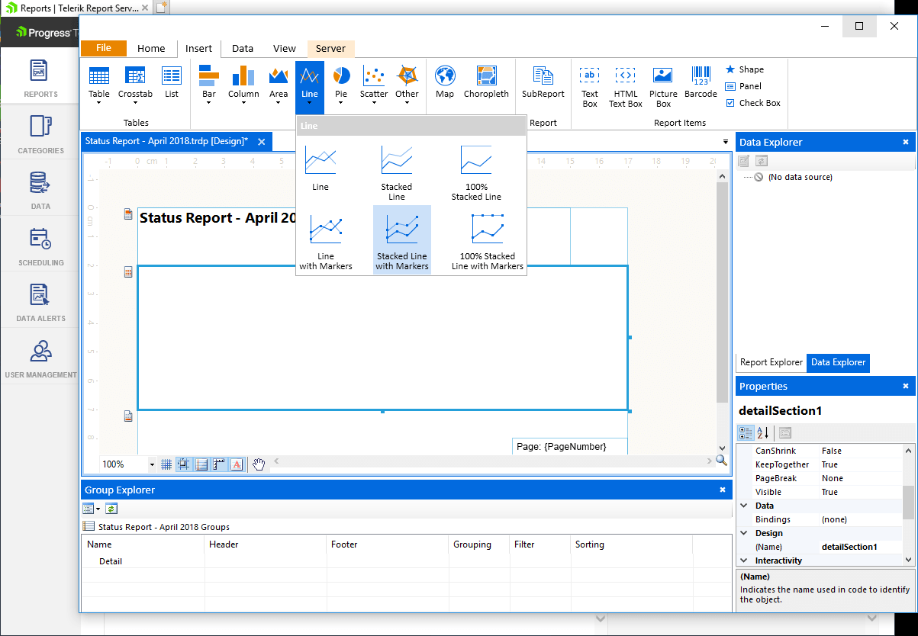Insert a Map item from the ribbon
Screen dimensions: 918x636
pos(445,82)
